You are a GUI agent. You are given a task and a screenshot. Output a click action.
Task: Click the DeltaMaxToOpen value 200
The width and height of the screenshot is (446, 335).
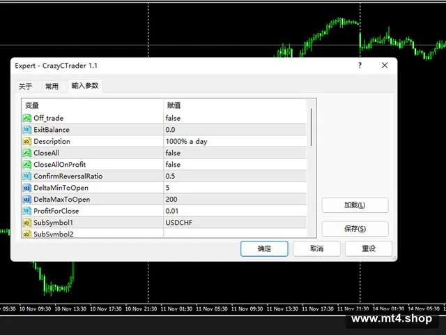[x=171, y=200]
